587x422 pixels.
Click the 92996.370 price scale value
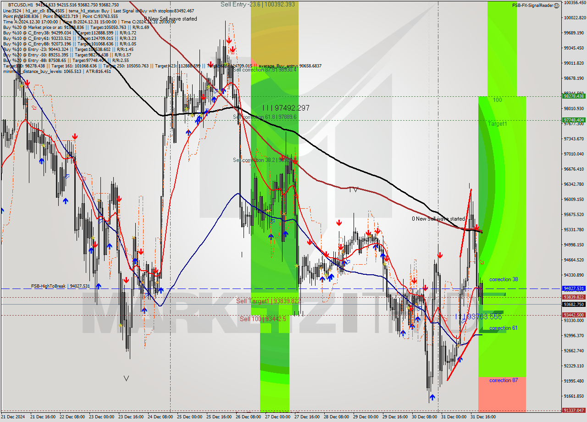pos(575,336)
